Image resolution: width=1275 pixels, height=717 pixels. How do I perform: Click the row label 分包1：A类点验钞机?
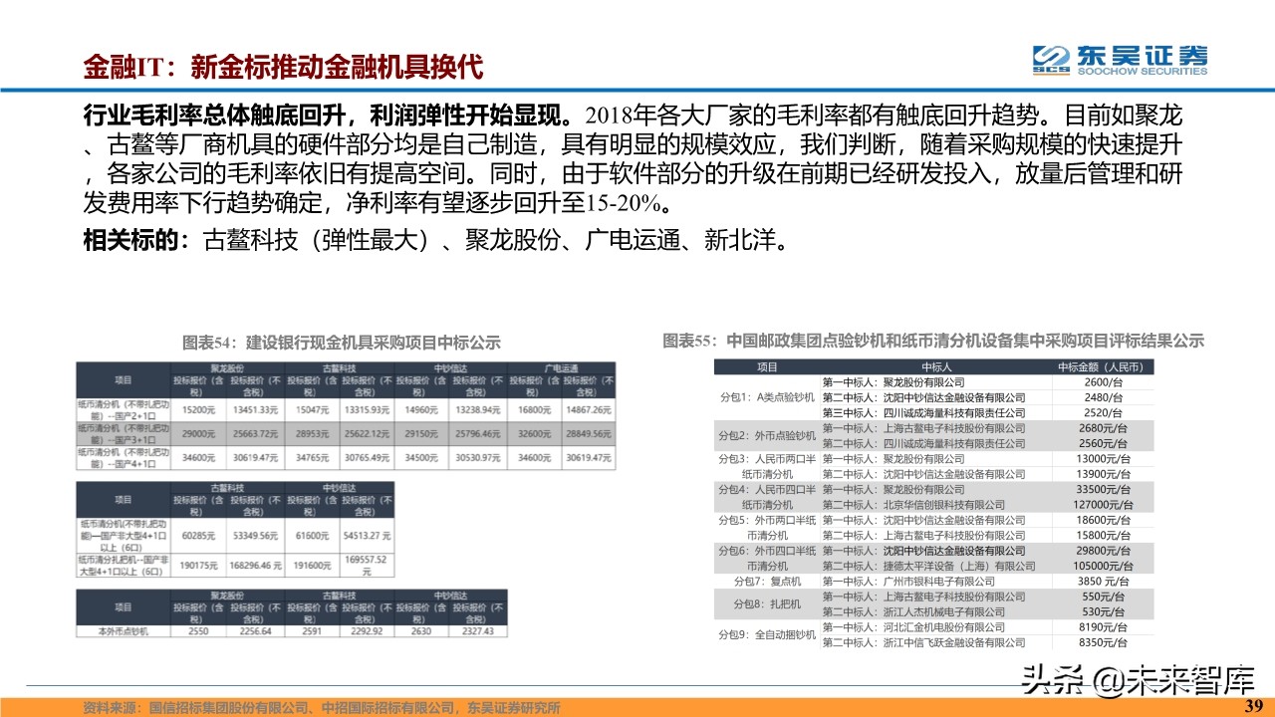tap(767, 396)
